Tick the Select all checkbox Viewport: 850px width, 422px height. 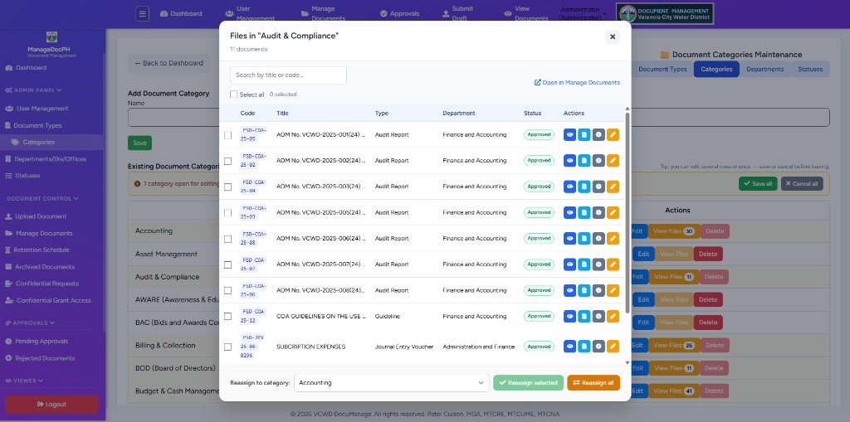point(233,95)
